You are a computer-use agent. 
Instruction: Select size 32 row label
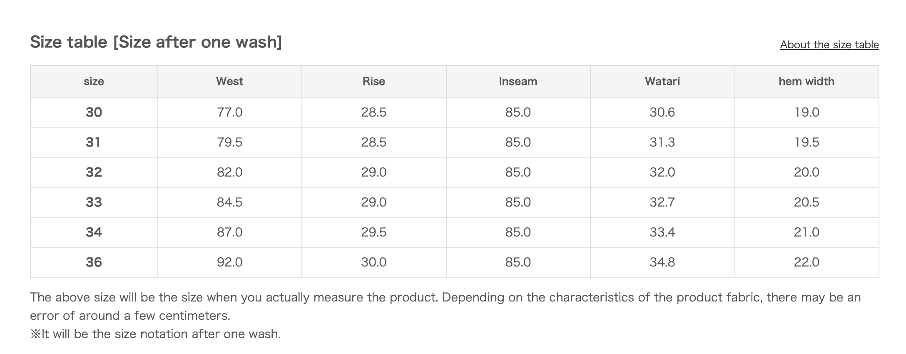tap(94, 172)
